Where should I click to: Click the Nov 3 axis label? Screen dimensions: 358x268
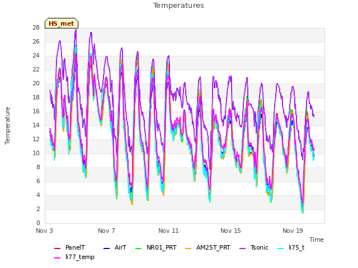(44, 231)
